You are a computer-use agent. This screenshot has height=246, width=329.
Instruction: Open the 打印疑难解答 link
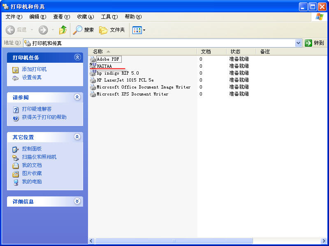tap(37, 109)
